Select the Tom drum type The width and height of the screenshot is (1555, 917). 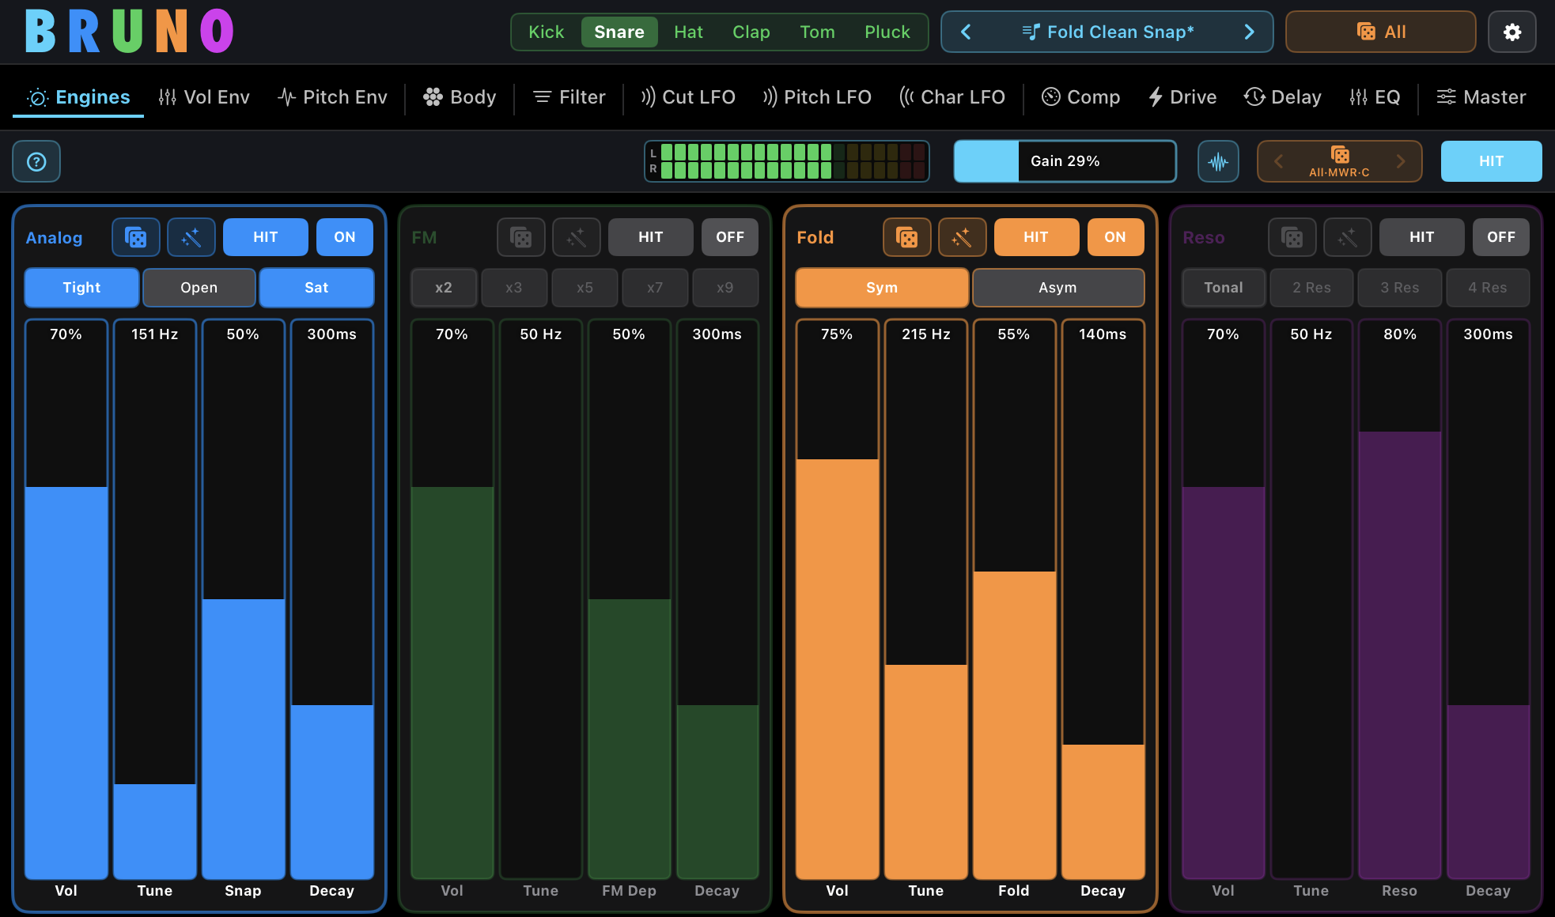(818, 32)
